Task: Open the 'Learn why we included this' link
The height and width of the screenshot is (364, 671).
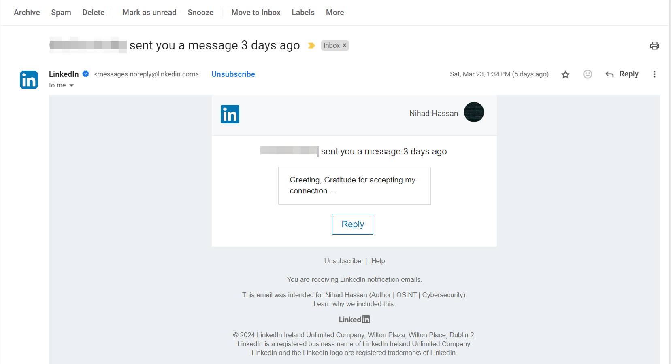Action: [354, 304]
